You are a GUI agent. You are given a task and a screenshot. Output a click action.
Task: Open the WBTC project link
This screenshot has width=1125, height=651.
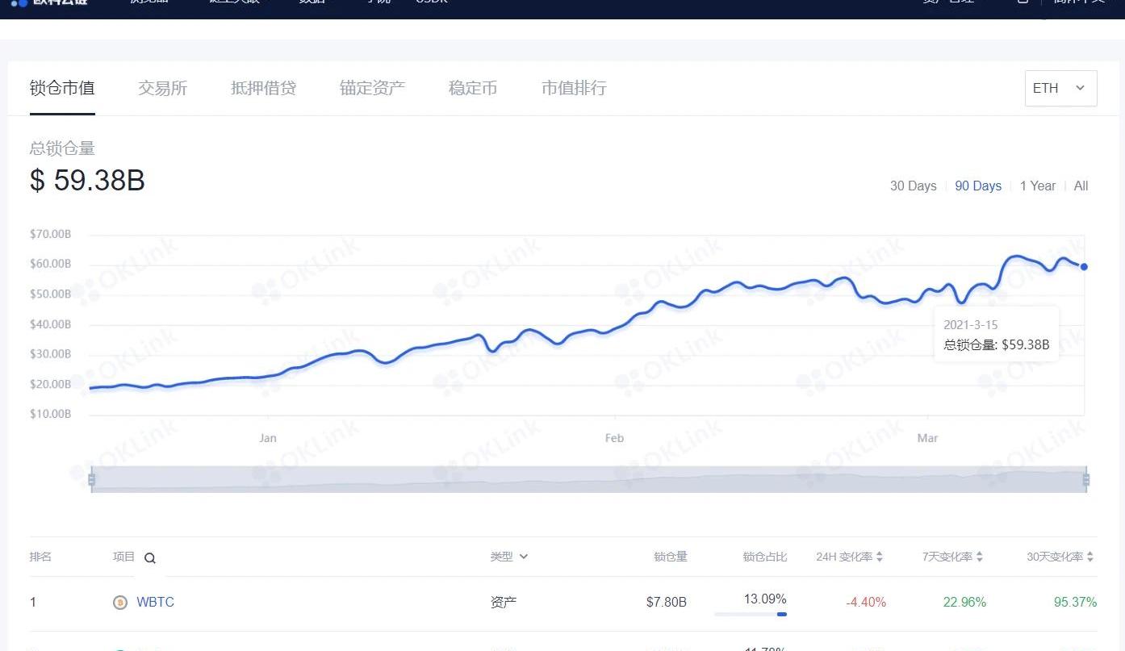point(155,603)
